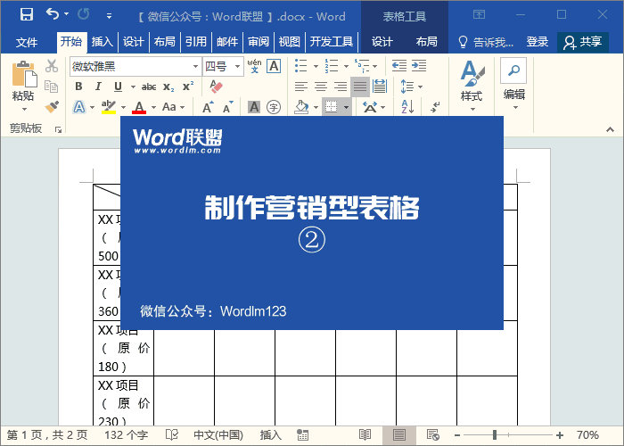
Task: Toggle Italic formatting
Action: click(x=98, y=87)
